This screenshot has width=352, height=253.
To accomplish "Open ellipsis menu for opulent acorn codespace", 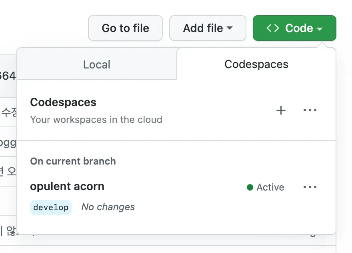I will click(x=310, y=187).
